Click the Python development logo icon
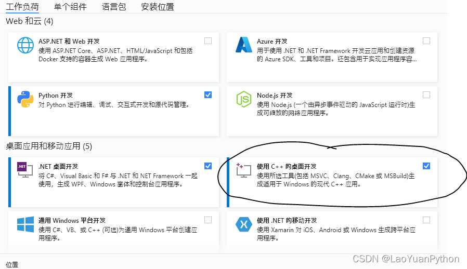This screenshot has width=467, height=269. [x=25, y=99]
